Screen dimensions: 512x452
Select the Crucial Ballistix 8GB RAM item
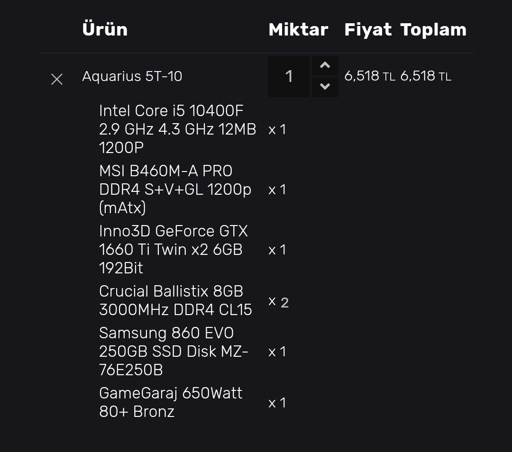point(175,300)
